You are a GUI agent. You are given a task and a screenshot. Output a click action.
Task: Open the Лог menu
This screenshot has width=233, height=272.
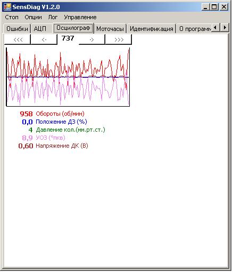53,17
